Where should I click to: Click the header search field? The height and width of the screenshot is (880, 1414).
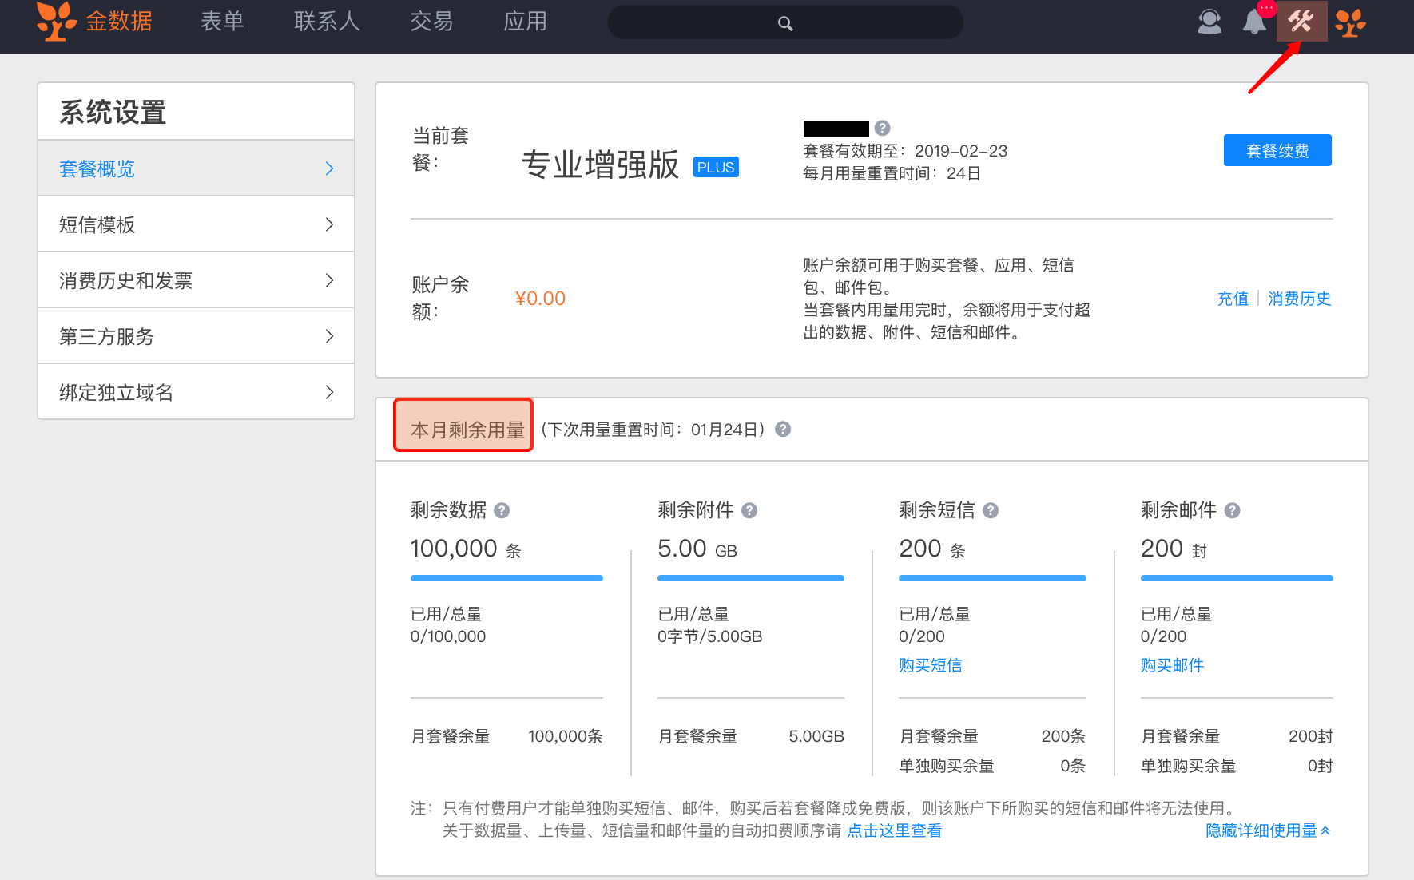(785, 22)
